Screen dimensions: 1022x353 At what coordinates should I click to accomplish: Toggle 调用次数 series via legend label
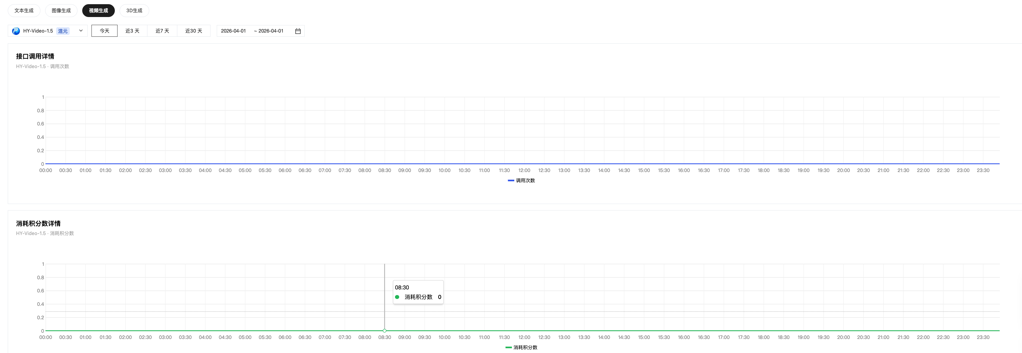click(x=525, y=181)
